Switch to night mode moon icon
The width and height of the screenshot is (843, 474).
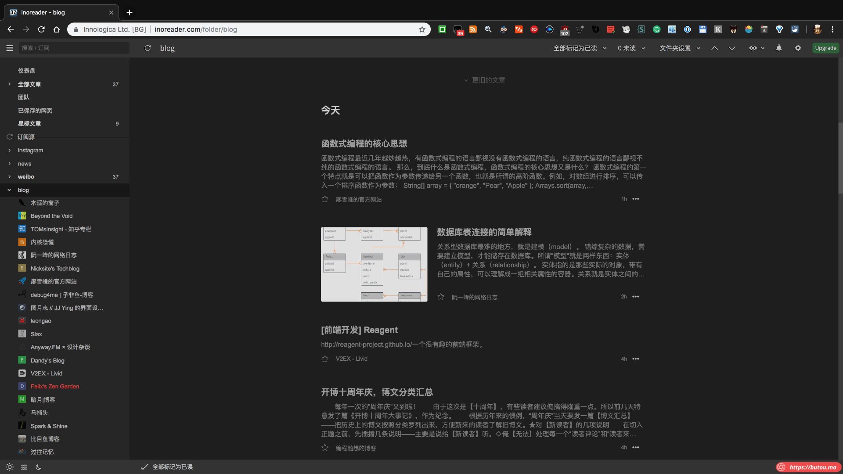38,467
